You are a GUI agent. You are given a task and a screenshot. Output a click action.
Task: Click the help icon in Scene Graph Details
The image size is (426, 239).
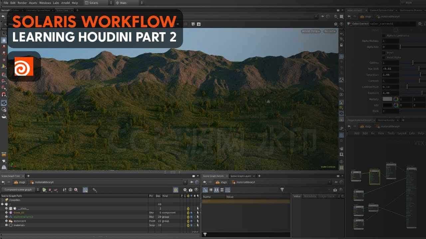point(340,190)
